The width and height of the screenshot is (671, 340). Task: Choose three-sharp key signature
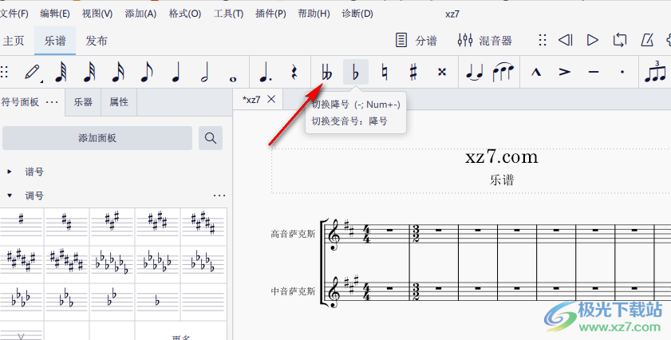coord(112,226)
